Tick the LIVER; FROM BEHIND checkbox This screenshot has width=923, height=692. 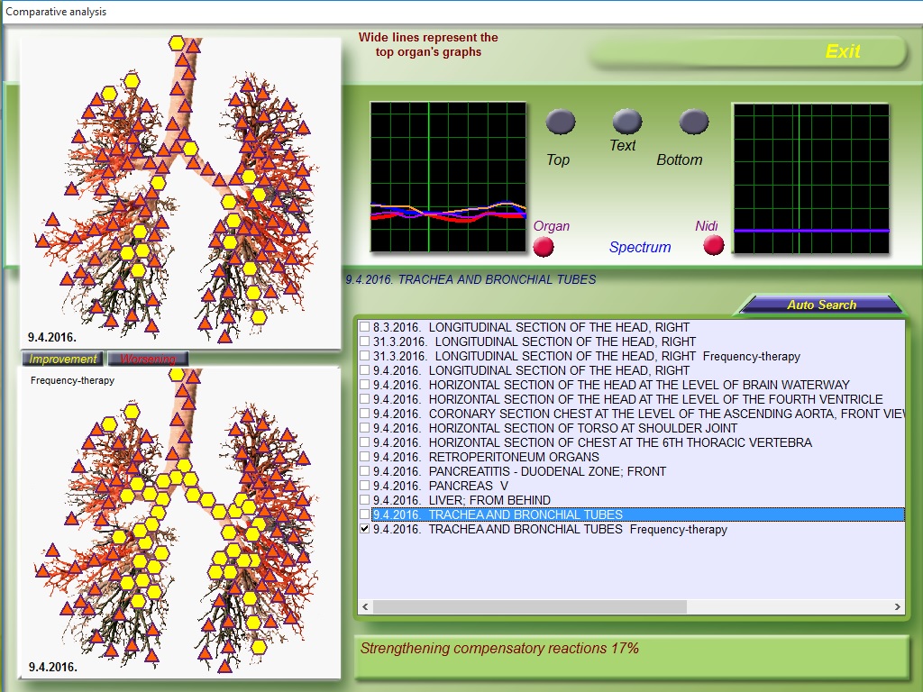point(365,500)
